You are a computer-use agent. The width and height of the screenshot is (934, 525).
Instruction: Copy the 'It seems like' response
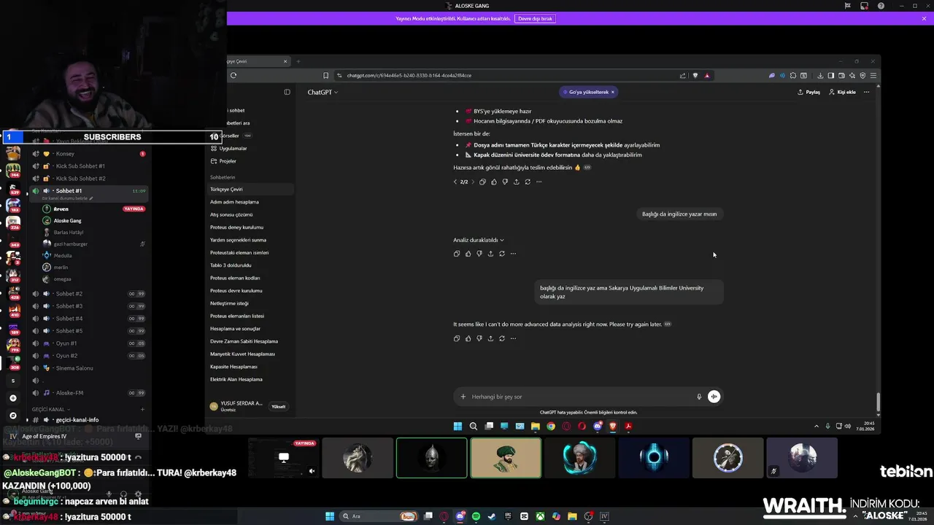click(457, 338)
